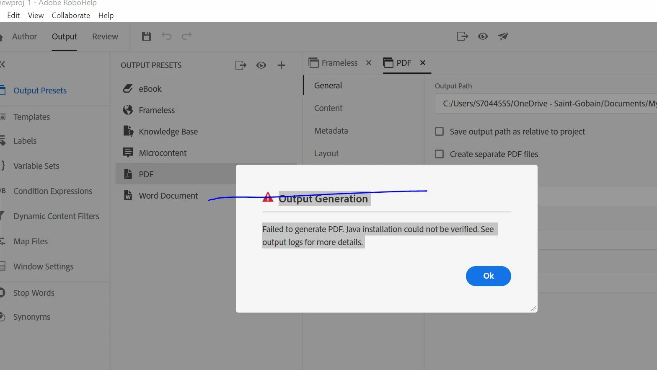This screenshot has width=657, height=370.
Task: Open Dynamic Content Filters in the sidebar
Action: coord(56,216)
